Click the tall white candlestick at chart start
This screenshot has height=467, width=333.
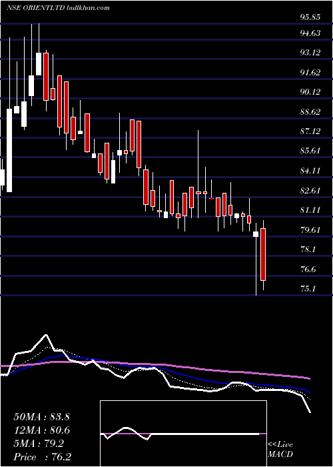tap(9, 150)
